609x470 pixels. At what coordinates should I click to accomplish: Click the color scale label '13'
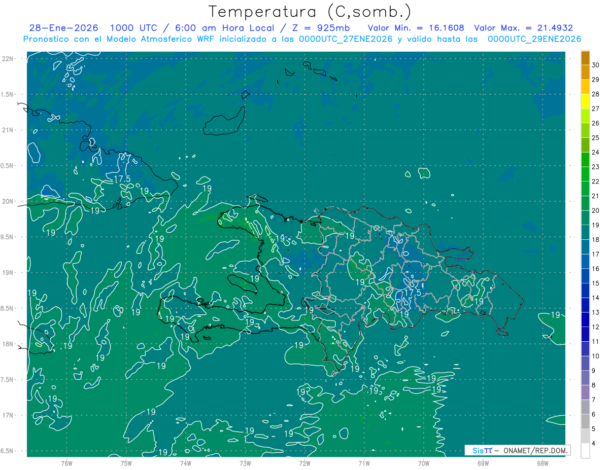pyautogui.click(x=596, y=312)
